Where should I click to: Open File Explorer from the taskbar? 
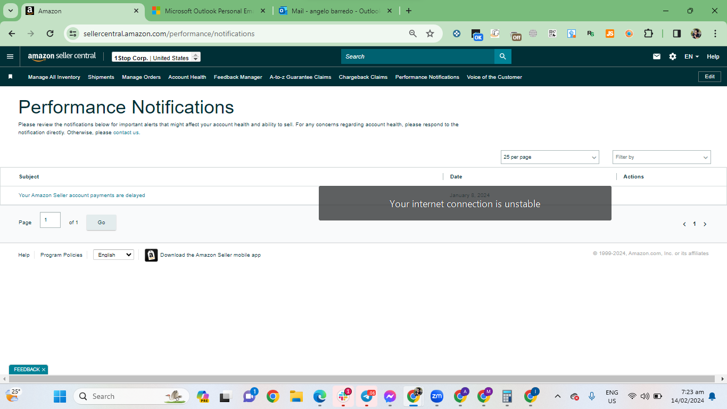click(x=296, y=396)
